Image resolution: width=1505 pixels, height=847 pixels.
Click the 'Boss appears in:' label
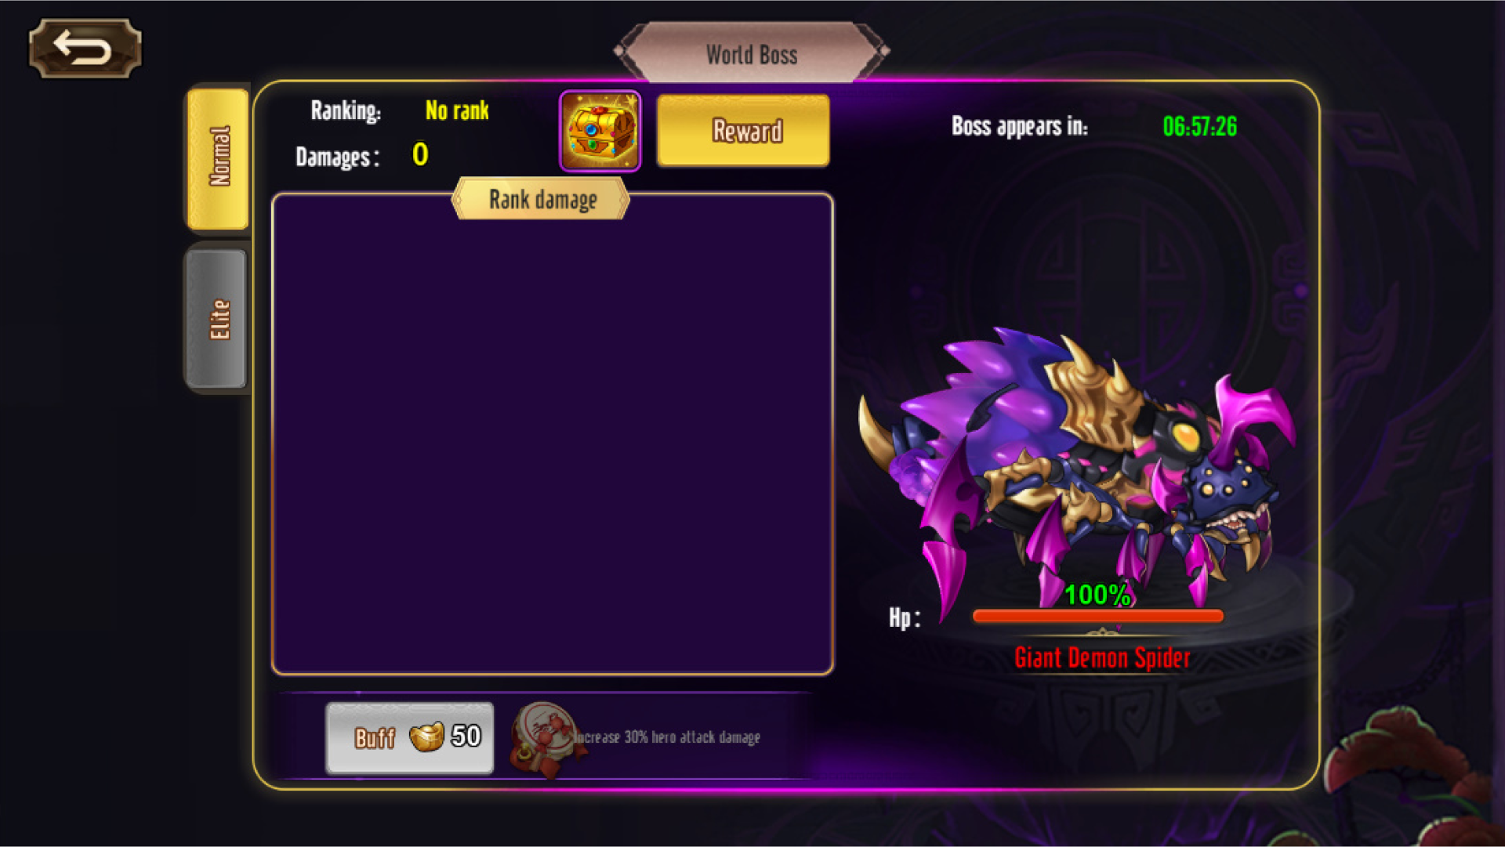(1020, 126)
